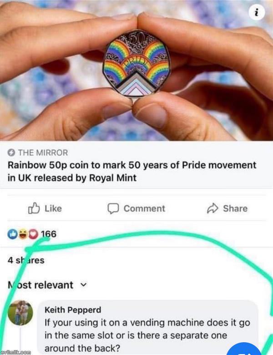Click the speech bubble Comment icon
Screen dimensions: 273x355
click(113, 208)
